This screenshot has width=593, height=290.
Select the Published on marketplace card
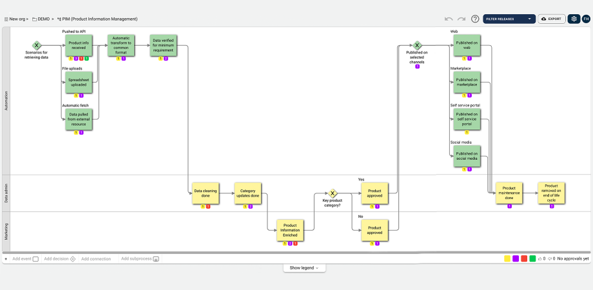[467, 82]
